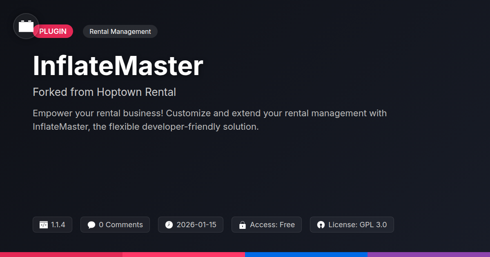490x257 pixels.
Task: Click the 'Access: Free' label
Action: pos(272,225)
